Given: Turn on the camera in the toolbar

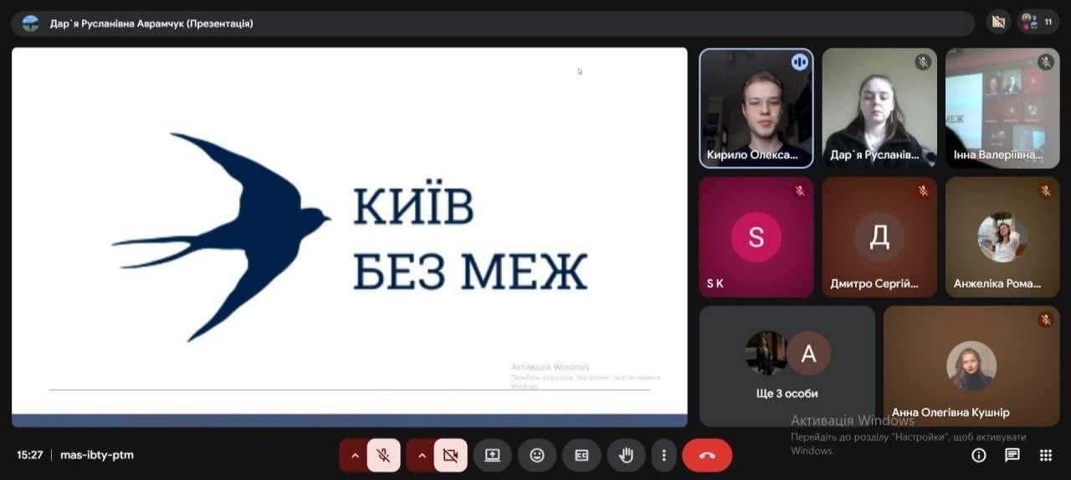Looking at the screenshot, I should click(x=450, y=456).
